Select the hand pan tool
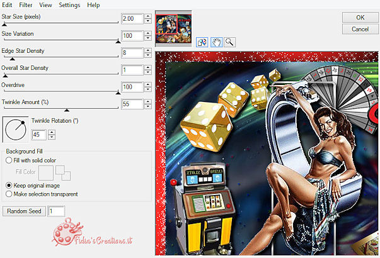This screenshot has height=258, width=380. pyautogui.click(x=216, y=42)
